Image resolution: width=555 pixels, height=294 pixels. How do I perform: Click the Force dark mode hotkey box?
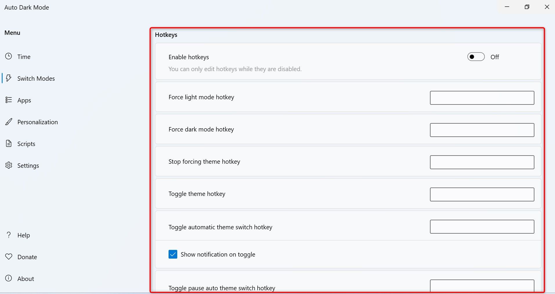pyautogui.click(x=482, y=130)
